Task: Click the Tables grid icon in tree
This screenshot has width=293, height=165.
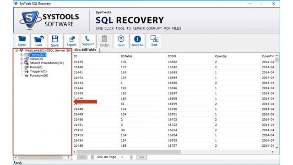Action: point(27,55)
